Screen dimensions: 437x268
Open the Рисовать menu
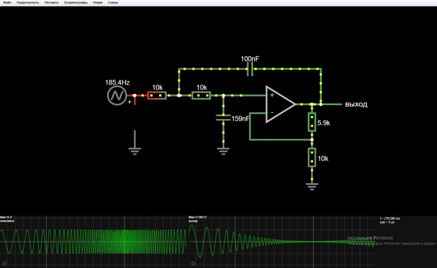(x=51, y=3)
